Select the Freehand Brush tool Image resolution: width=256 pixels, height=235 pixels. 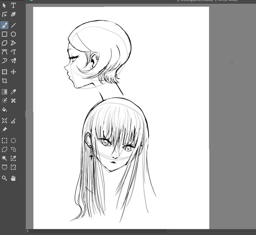pos(5,25)
